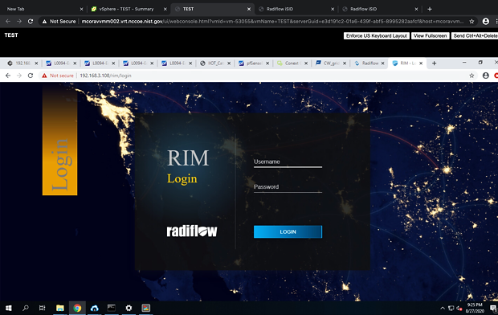Bookmark inner page with star icon
Screen dimensions: 498x315
pos(471,76)
